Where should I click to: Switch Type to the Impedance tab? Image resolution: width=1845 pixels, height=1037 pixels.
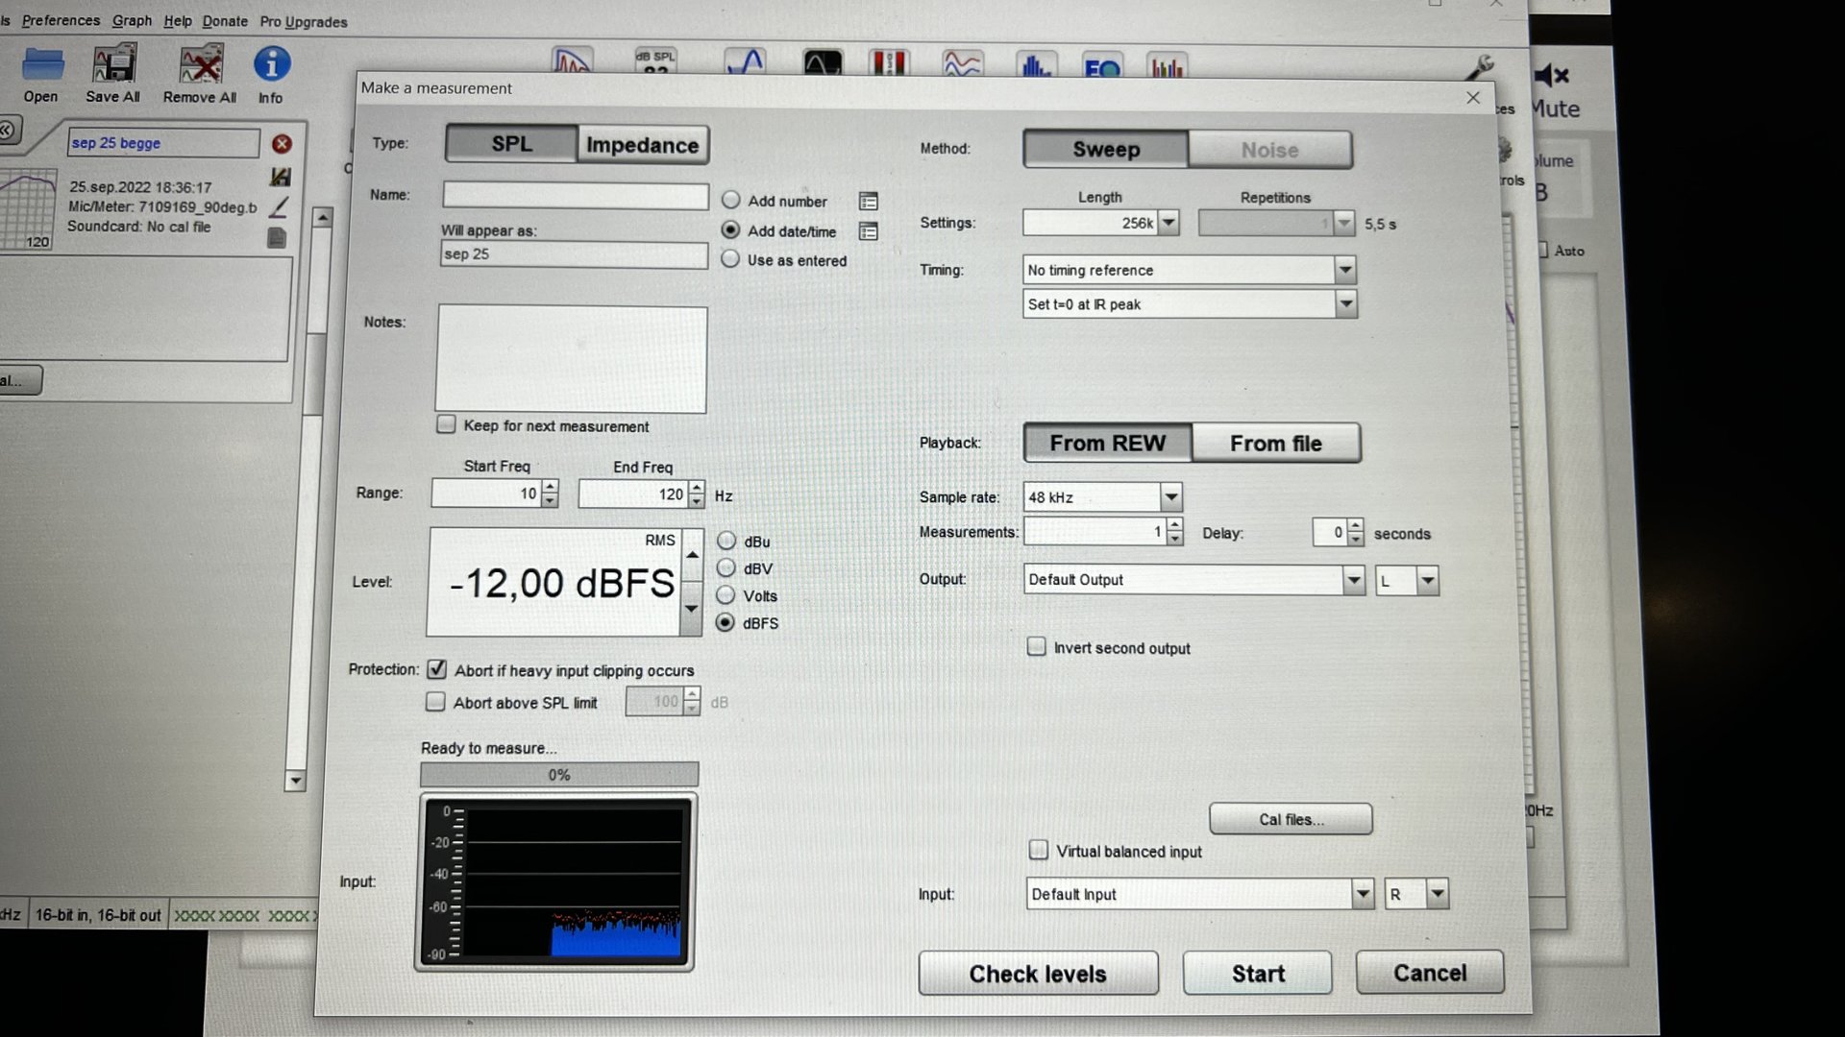pos(642,145)
